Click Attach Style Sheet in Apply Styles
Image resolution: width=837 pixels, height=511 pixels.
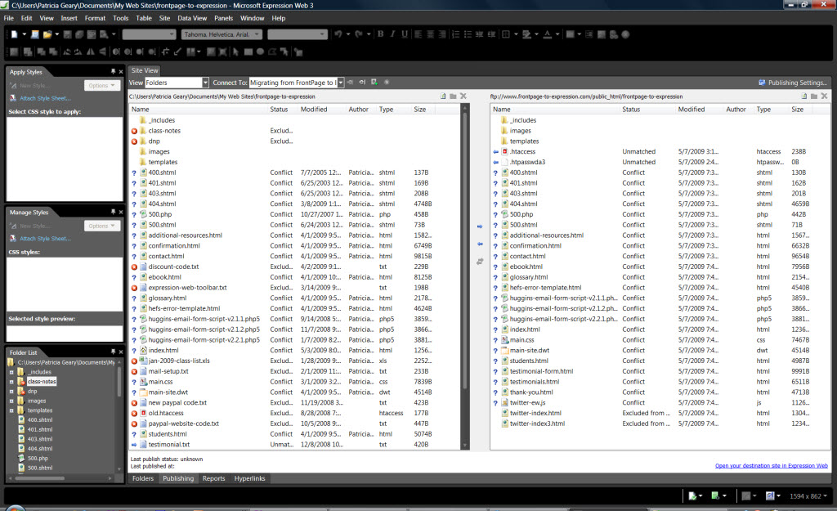(45, 98)
